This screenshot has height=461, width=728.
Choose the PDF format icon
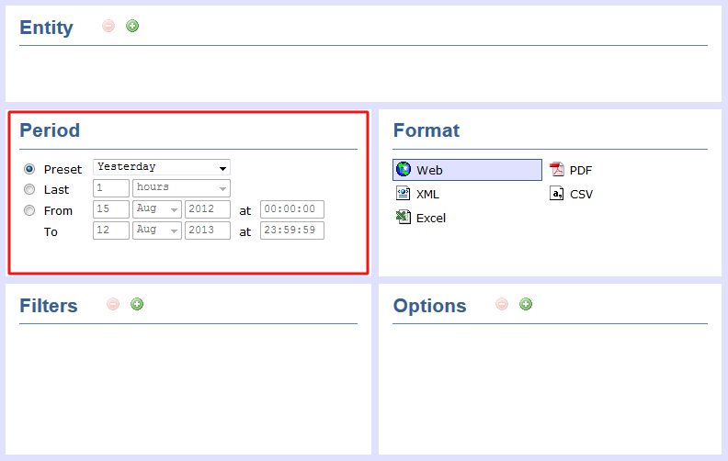(556, 170)
